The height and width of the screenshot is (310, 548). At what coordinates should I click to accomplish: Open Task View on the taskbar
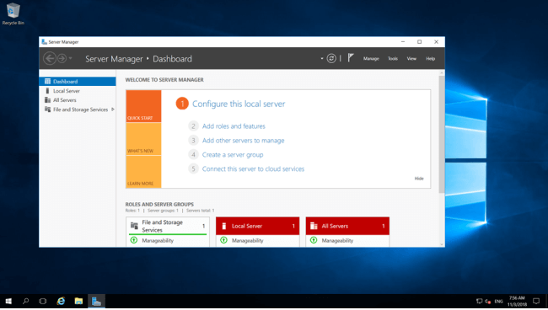click(43, 301)
